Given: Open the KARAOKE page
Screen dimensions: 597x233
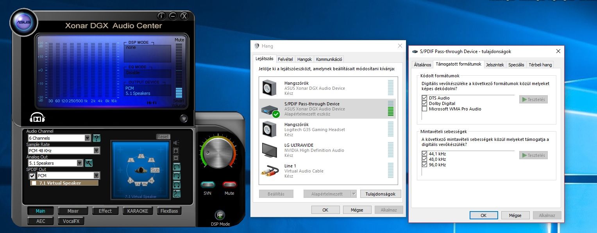Looking at the screenshot, I should tap(138, 211).
